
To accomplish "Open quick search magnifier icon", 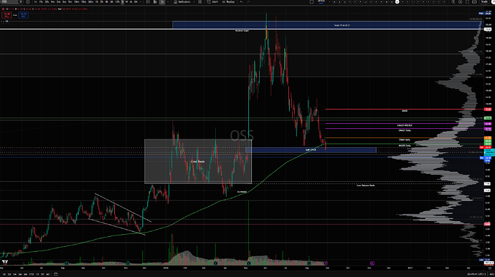I will (x=453, y=2).
